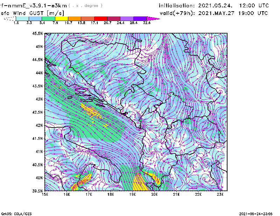Screen dimensions: 280x216
Task: Click the coral 13.8–17.1 legend swatch
Action: [88, 19]
